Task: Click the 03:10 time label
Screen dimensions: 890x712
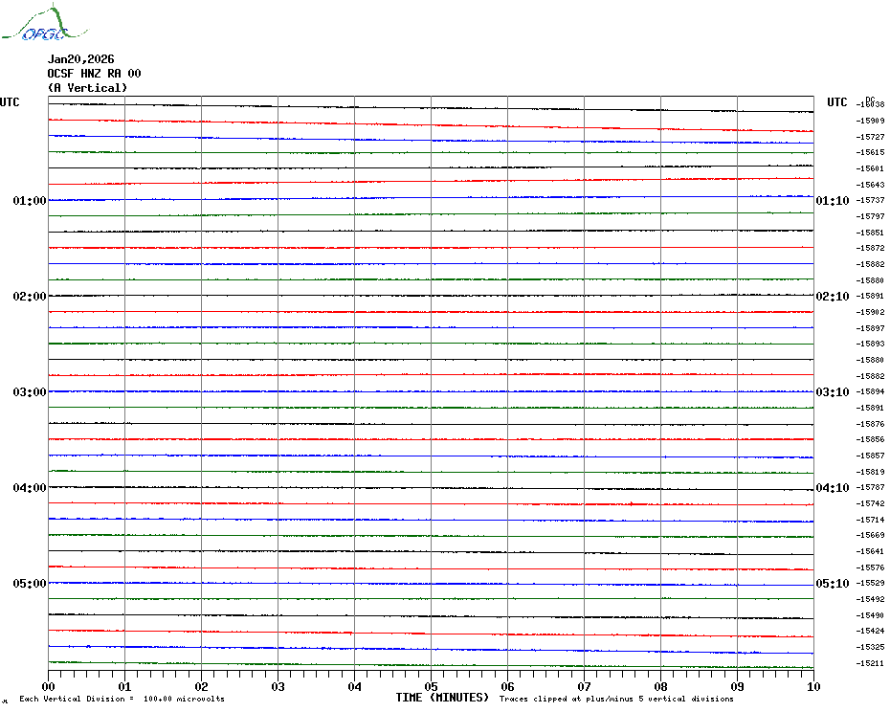Action: click(x=833, y=392)
